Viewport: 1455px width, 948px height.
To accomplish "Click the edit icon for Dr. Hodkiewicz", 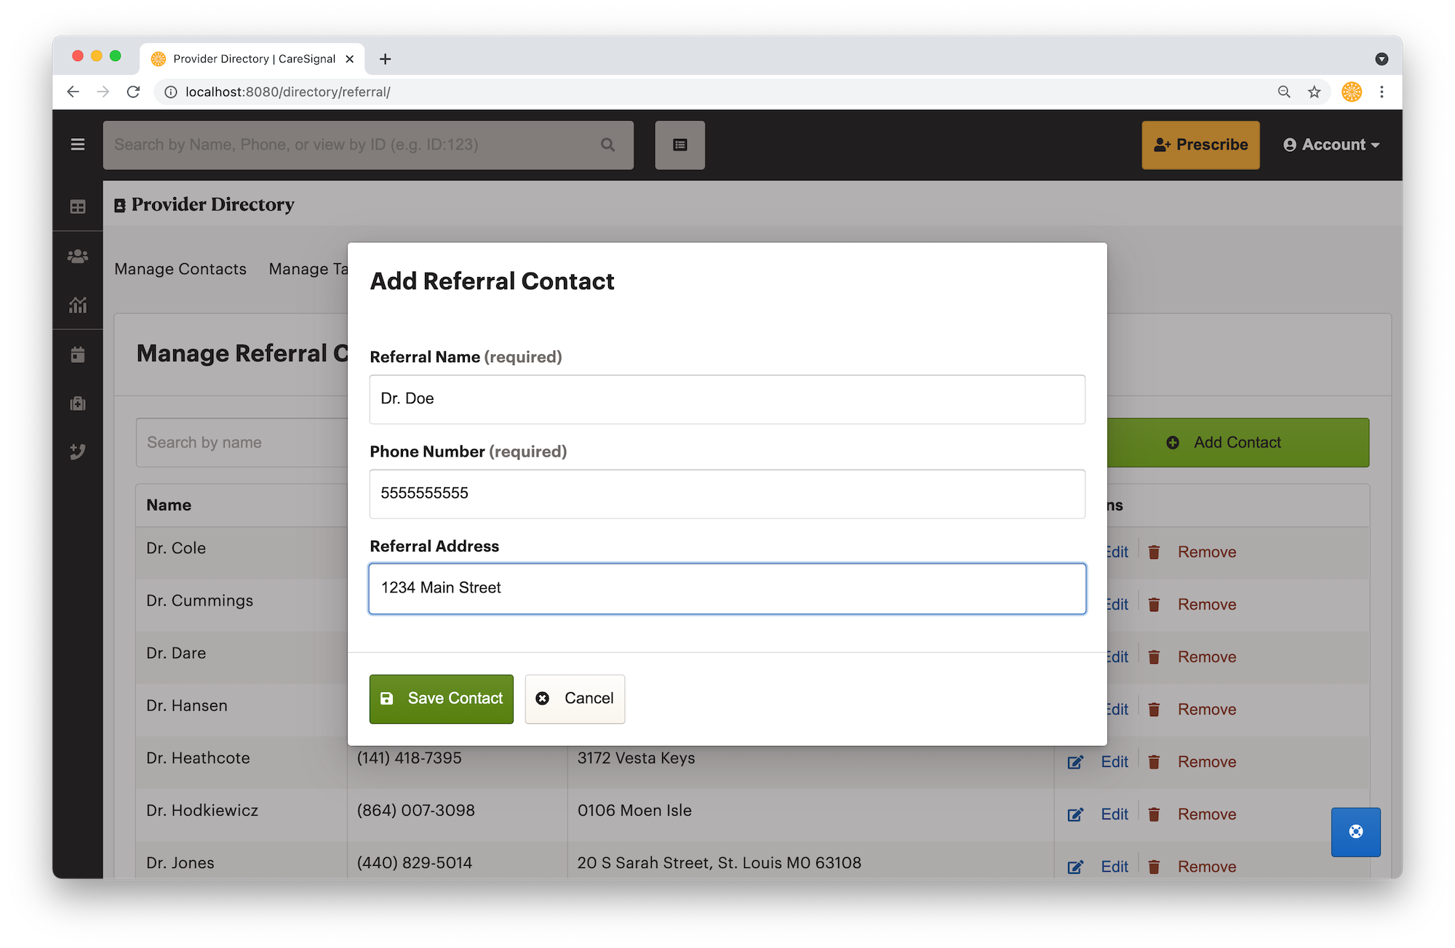I will point(1075,814).
